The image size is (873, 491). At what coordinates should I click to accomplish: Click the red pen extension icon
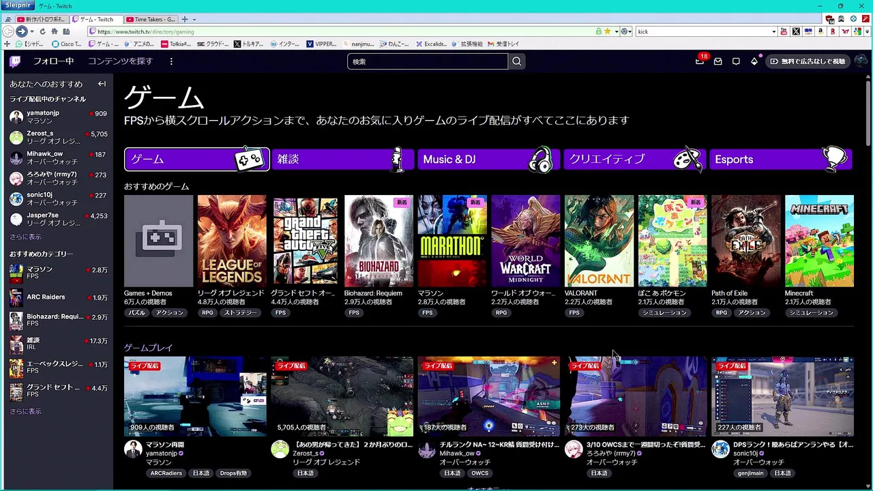coord(865,18)
